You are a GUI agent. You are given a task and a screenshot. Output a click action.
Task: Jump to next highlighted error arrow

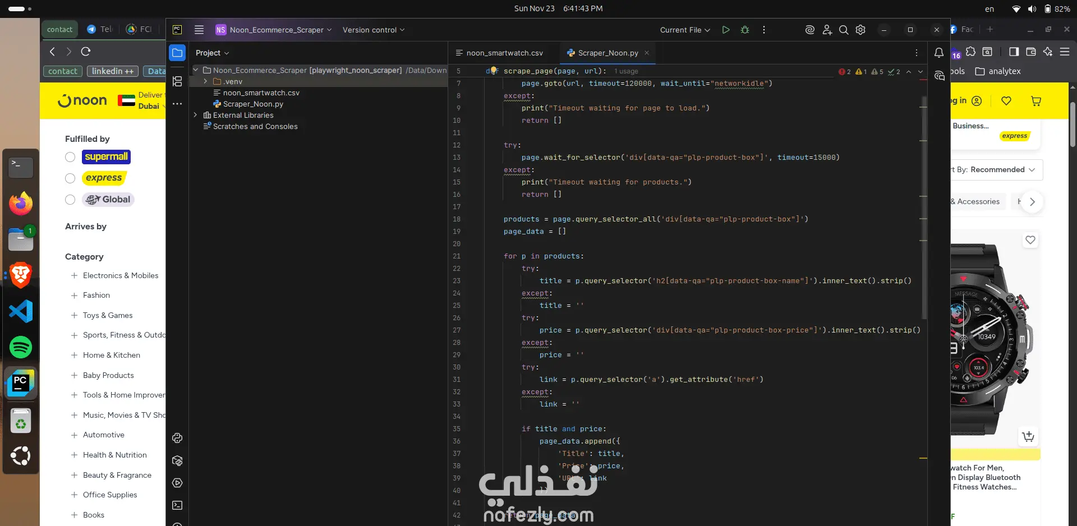tap(920, 72)
